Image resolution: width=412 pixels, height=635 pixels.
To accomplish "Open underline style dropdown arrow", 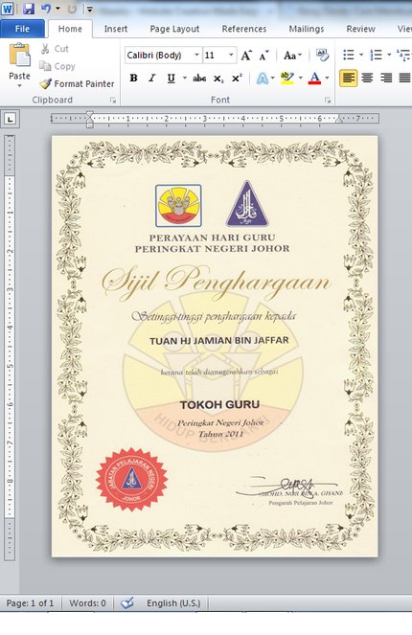I will tap(184, 78).
